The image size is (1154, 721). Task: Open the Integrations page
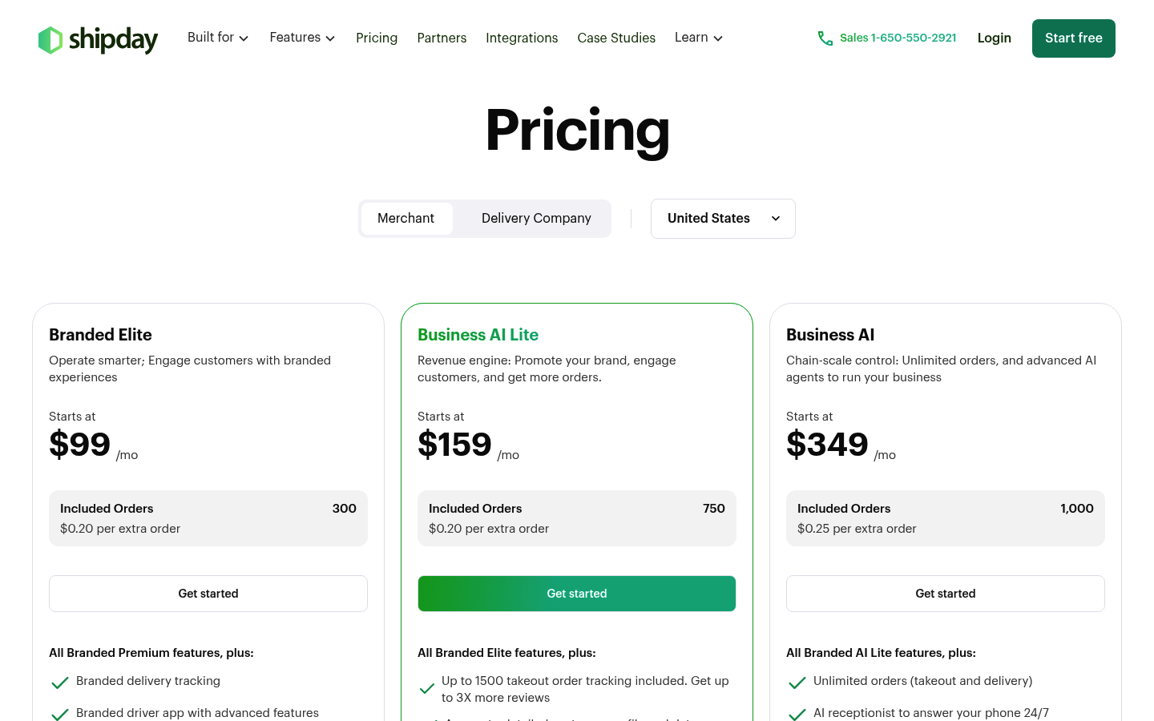pyautogui.click(x=522, y=38)
